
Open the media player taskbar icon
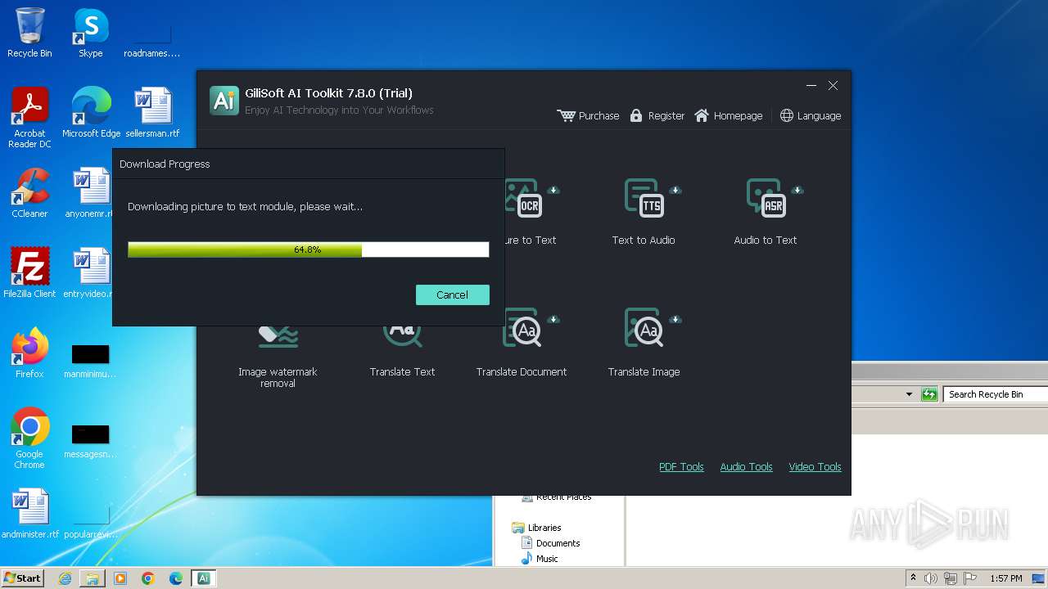120,578
